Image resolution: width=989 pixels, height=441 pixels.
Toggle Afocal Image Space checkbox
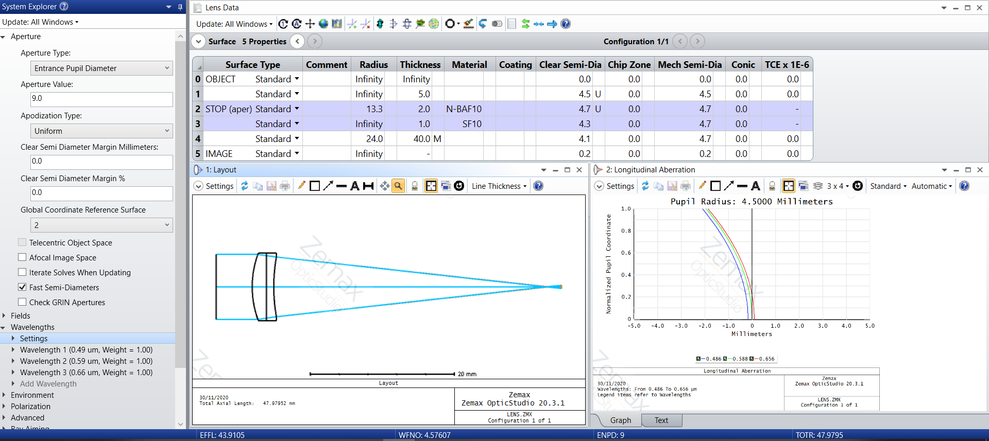[22, 257]
